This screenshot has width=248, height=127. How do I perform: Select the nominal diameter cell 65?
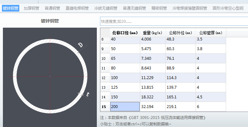(125, 59)
